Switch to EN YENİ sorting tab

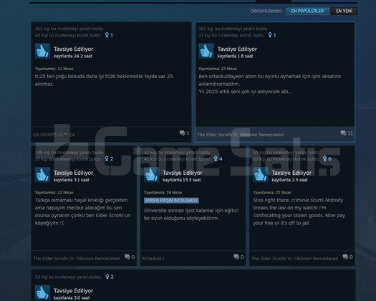[344, 11]
